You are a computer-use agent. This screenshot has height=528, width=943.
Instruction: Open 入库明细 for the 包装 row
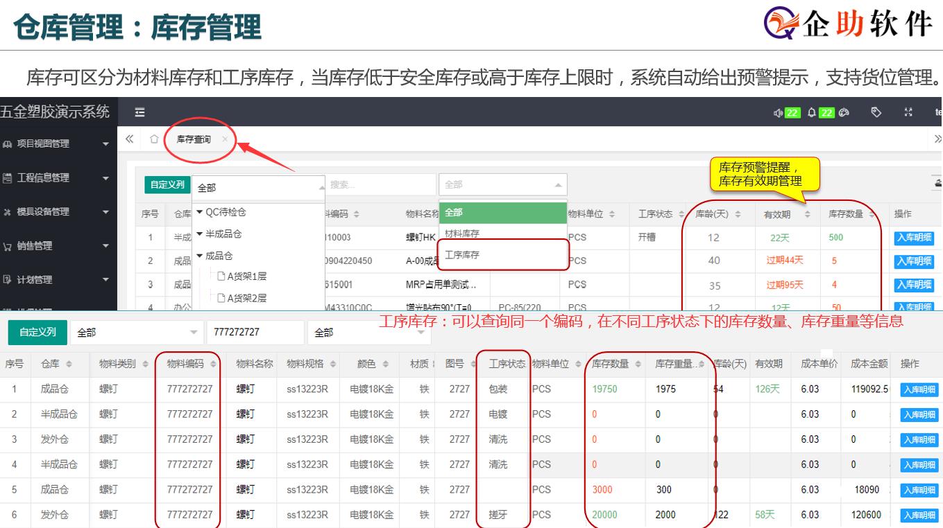[919, 390]
